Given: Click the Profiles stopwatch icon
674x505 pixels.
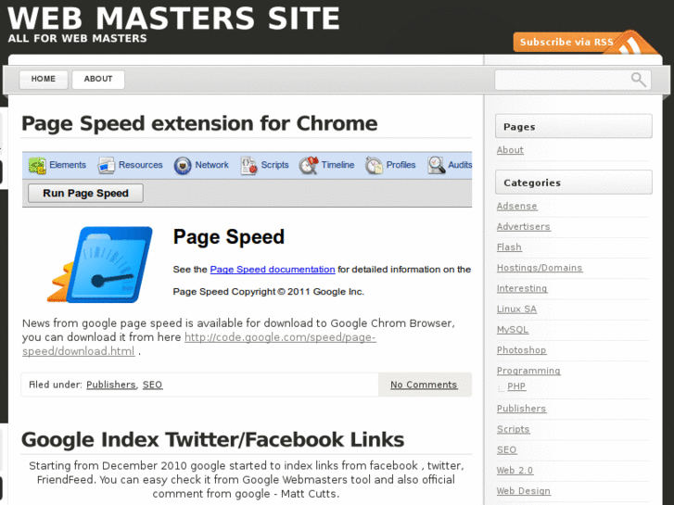Looking at the screenshot, I should (374, 166).
